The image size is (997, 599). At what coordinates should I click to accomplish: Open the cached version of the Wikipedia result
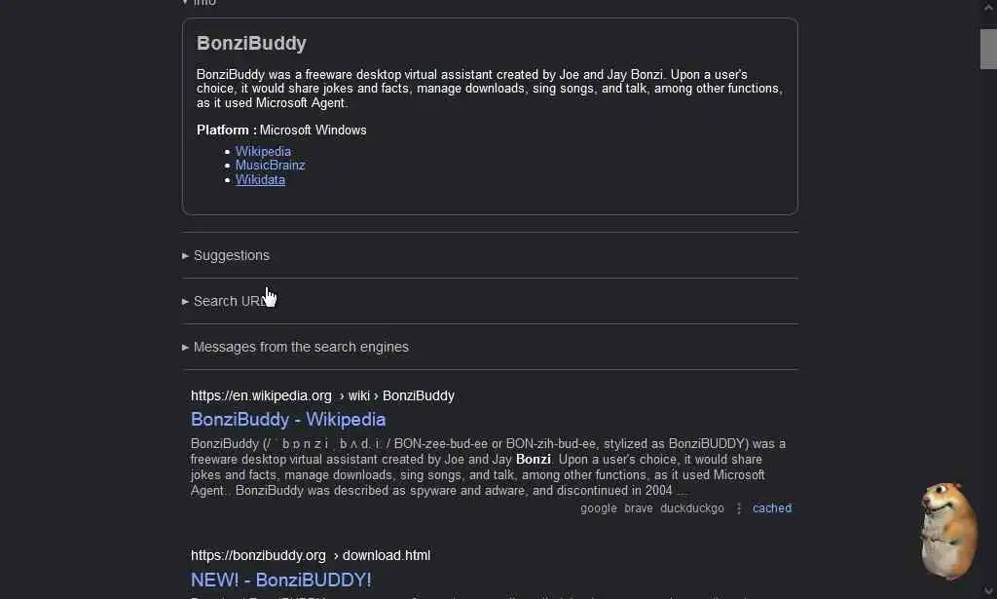pyautogui.click(x=772, y=508)
